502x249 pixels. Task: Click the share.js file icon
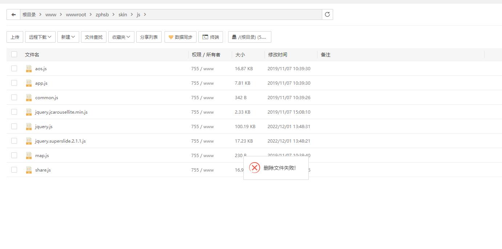[x=29, y=170]
